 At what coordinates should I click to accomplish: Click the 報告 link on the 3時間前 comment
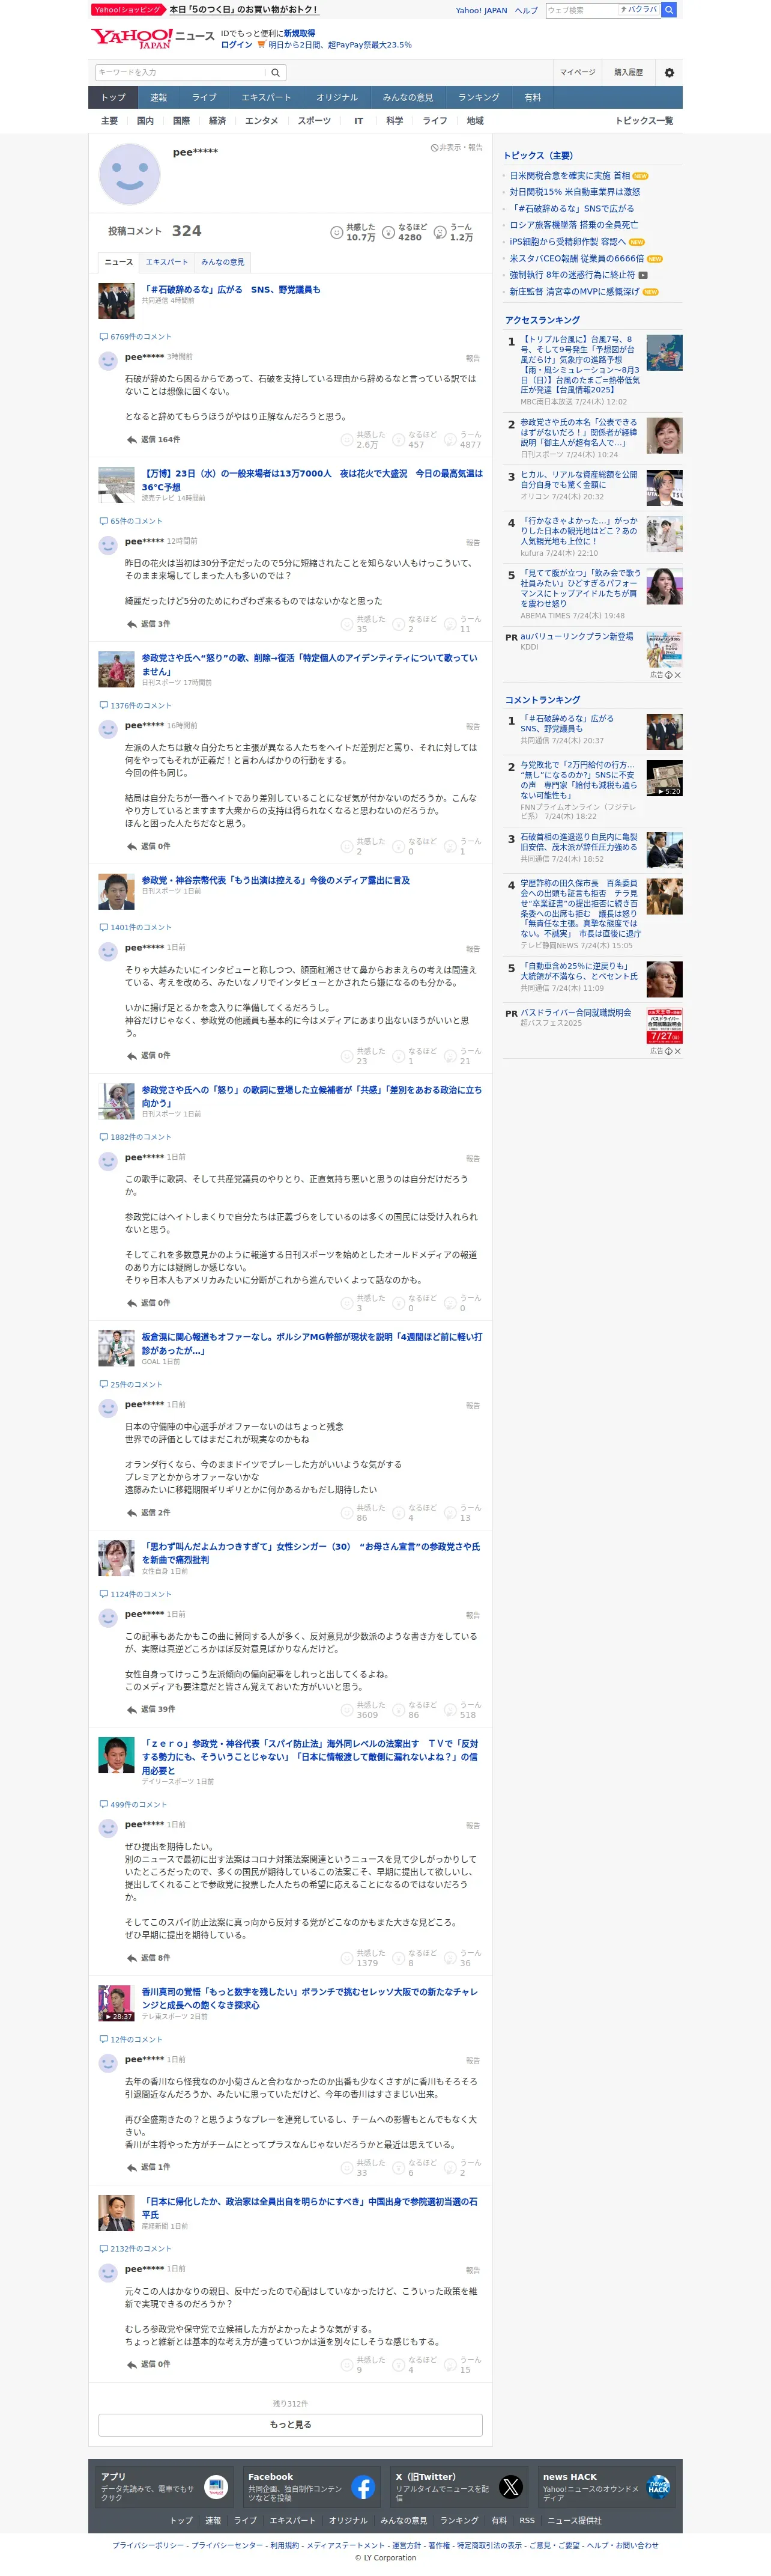click(473, 358)
